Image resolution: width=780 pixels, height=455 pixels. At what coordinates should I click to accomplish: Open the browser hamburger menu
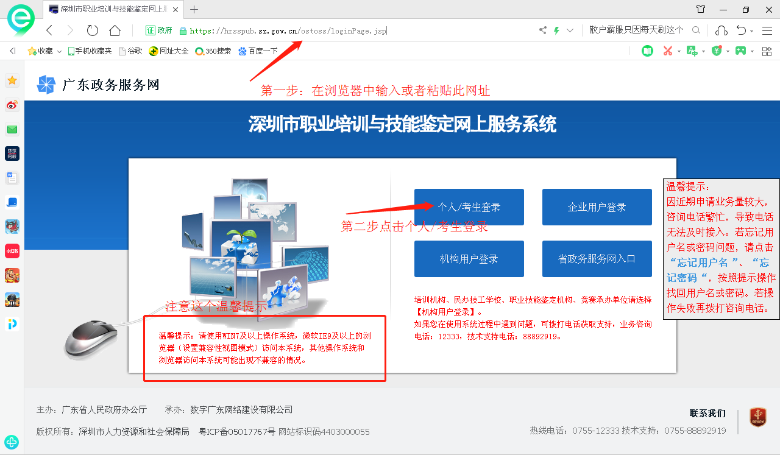tap(767, 30)
